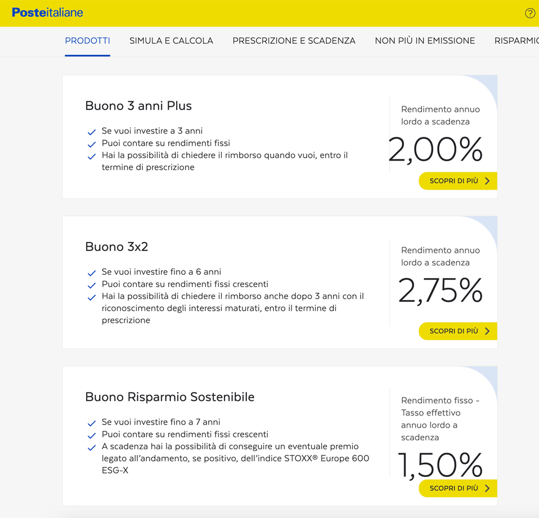This screenshot has width=539, height=518.
Task: Click the Buono Risparmio Sostenibile heading
Action: point(169,397)
